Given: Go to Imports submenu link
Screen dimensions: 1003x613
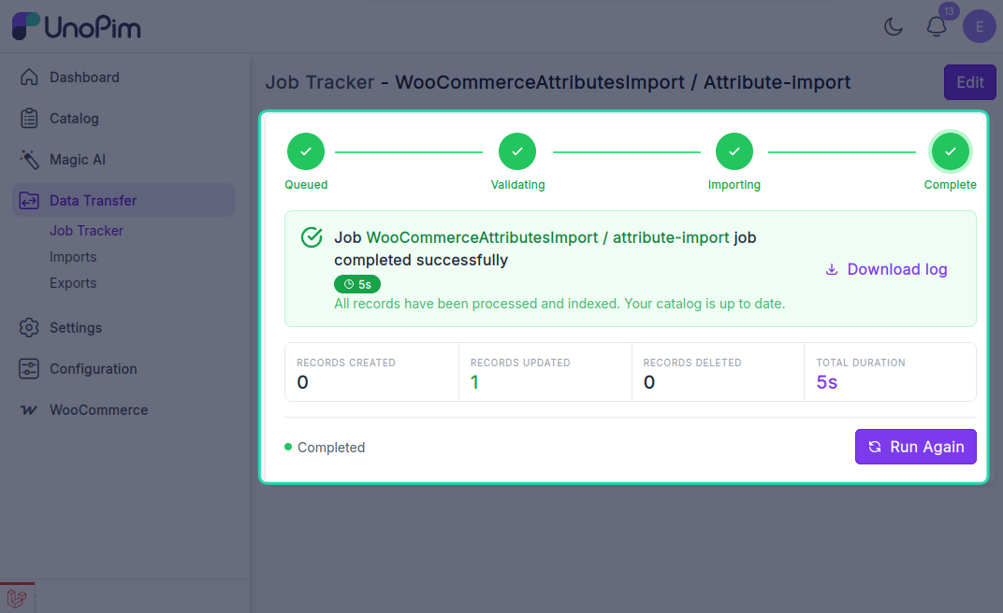Looking at the screenshot, I should pos(73,257).
